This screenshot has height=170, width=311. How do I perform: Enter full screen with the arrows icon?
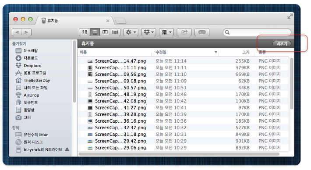tap(290, 16)
